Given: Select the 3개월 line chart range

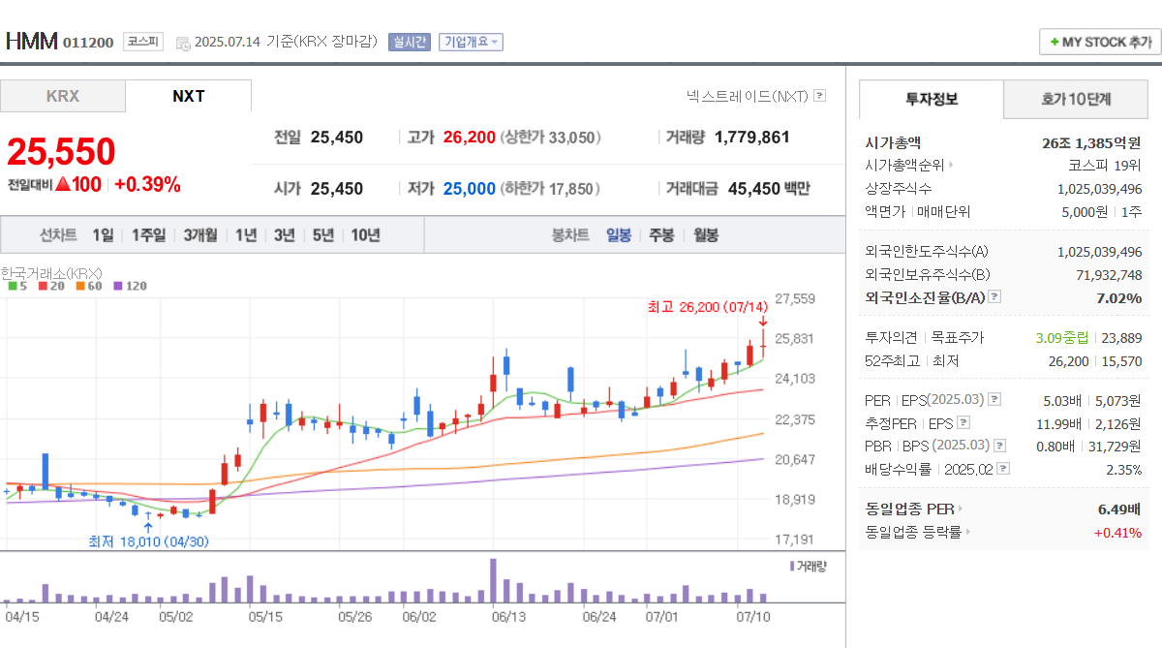Looking at the screenshot, I should [200, 235].
